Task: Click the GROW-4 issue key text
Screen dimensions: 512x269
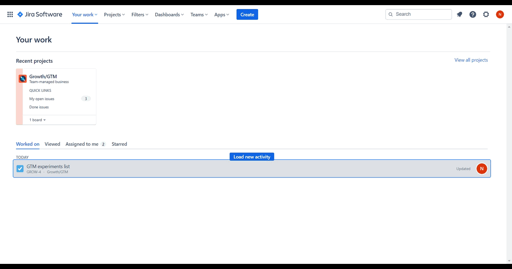Action: (34, 172)
